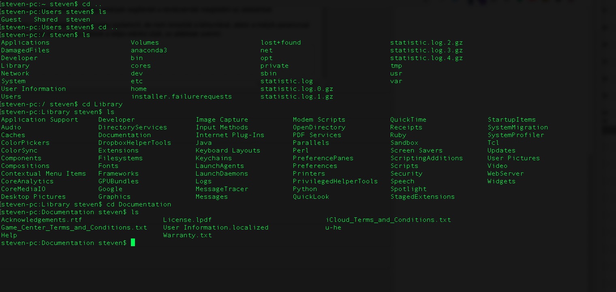Click the iCloud_Terms_and_Conditions.txt file name
The image size is (616, 292).
[388, 220]
